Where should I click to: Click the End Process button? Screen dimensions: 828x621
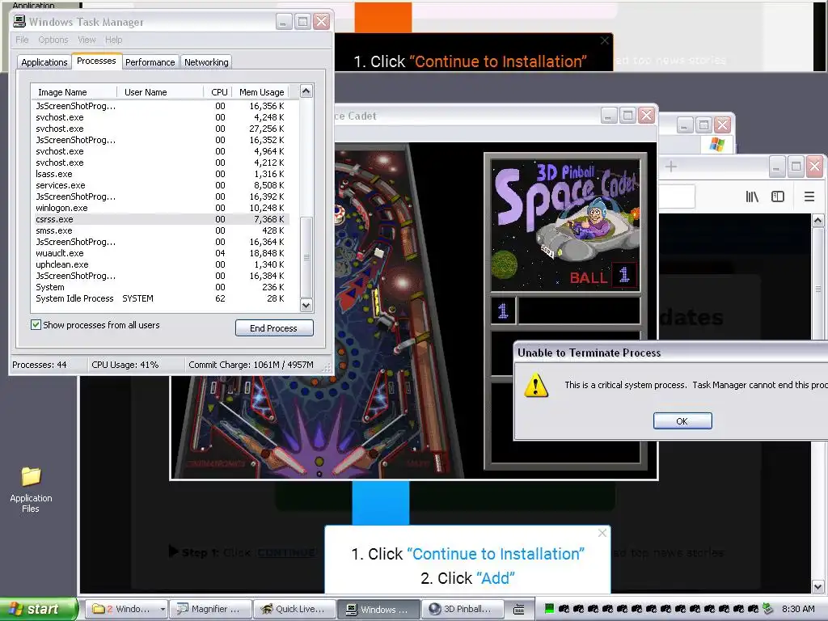pos(274,328)
